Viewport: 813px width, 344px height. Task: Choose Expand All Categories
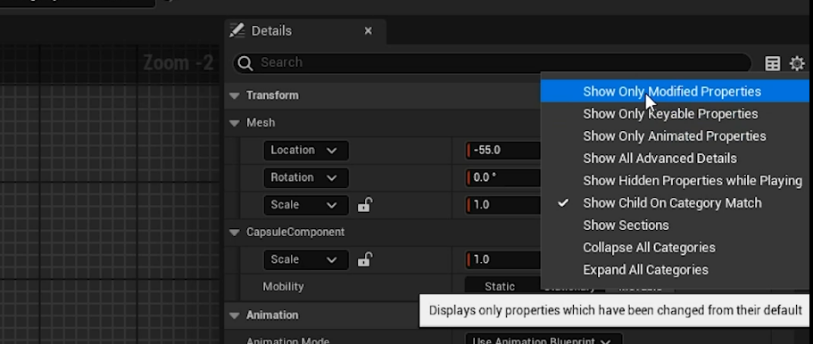pyautogui.click(x=645, y=270)
